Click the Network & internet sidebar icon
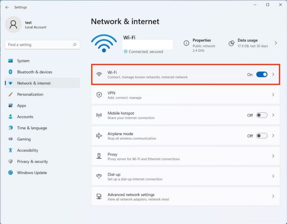Image resolution: width=287 pixels, height=224 pixels. 10,83
